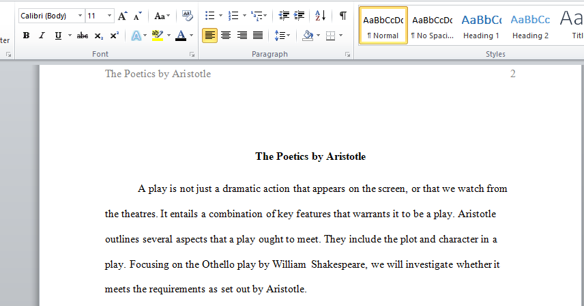This screenshot has height=306, width=584.
Task: Click the word "combination" in the paragraph
Action: tap(236, 214)
